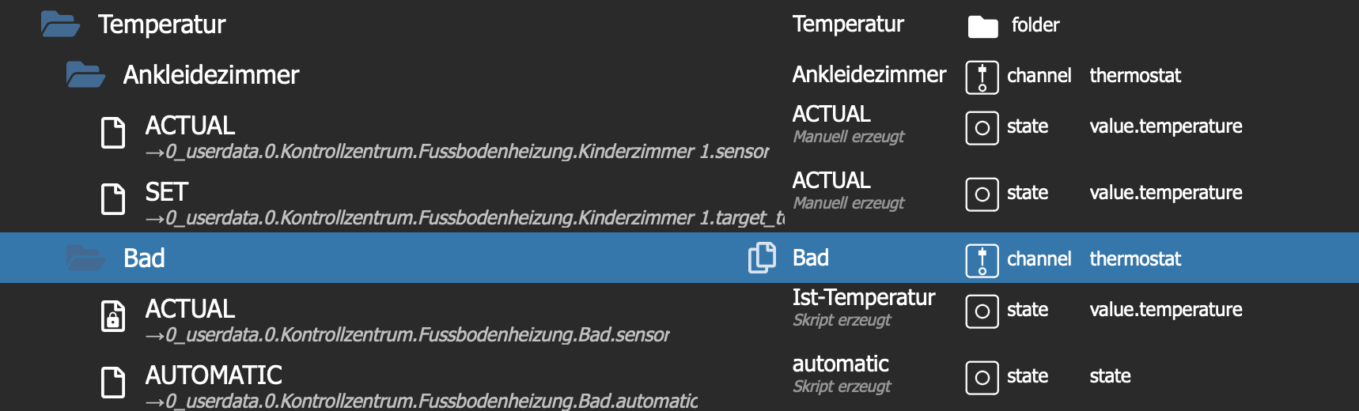
Task: Click the copy icon in Bad row
Action: click(x=762, y=258)
